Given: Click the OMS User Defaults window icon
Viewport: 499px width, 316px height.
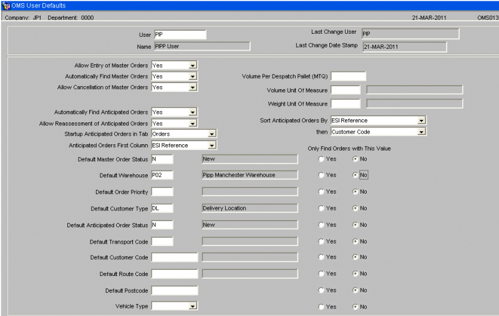Looking at the screenshot, I should (6, 6).
